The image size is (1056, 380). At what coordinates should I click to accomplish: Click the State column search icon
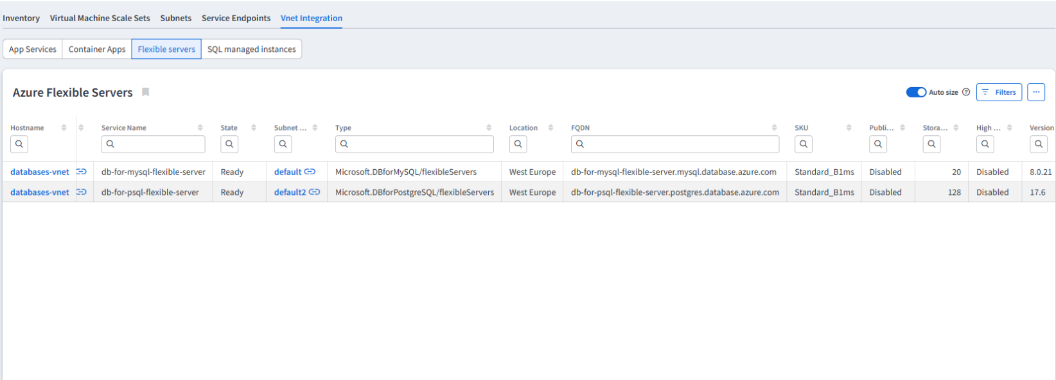(229, 144)
